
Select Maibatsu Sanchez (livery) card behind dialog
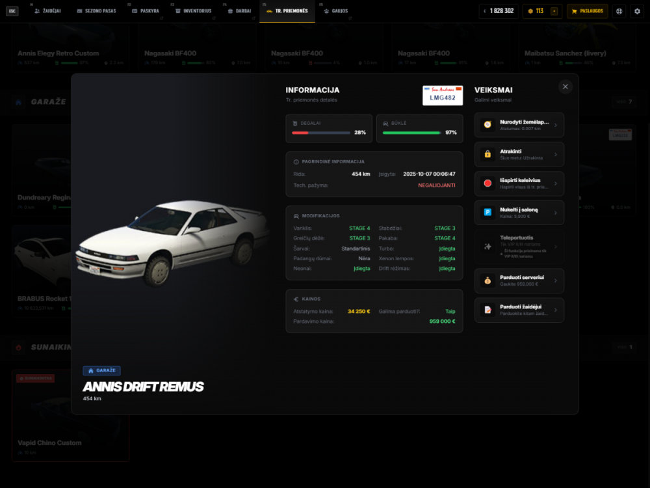(x=577, y=47)
